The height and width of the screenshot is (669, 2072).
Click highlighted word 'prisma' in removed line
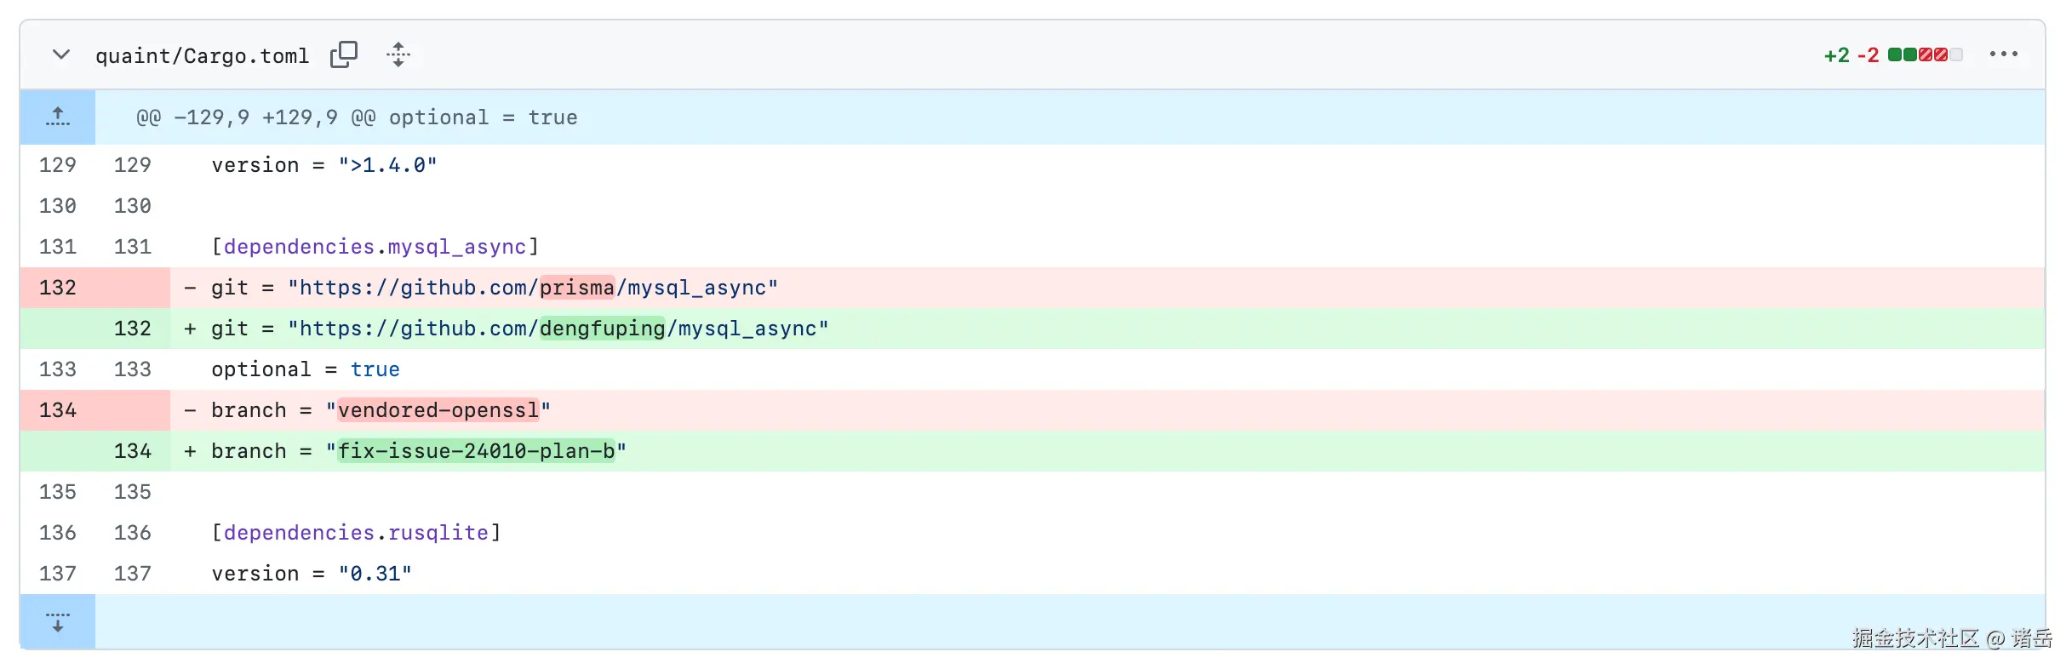(576, 288)
